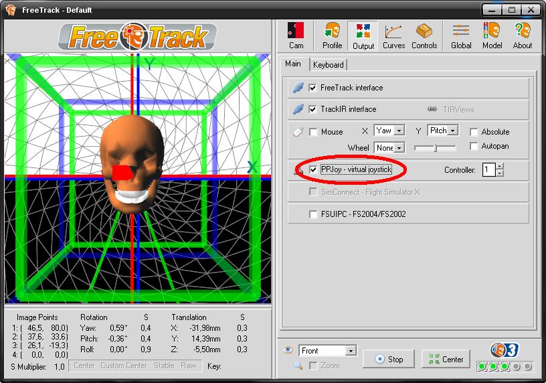
Task: Open the Global settings toolbar icon
Action: (x=461, y=35)
